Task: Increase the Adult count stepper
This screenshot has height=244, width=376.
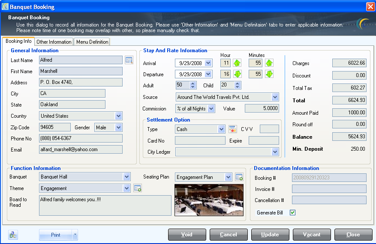Action: pos(193,83)
